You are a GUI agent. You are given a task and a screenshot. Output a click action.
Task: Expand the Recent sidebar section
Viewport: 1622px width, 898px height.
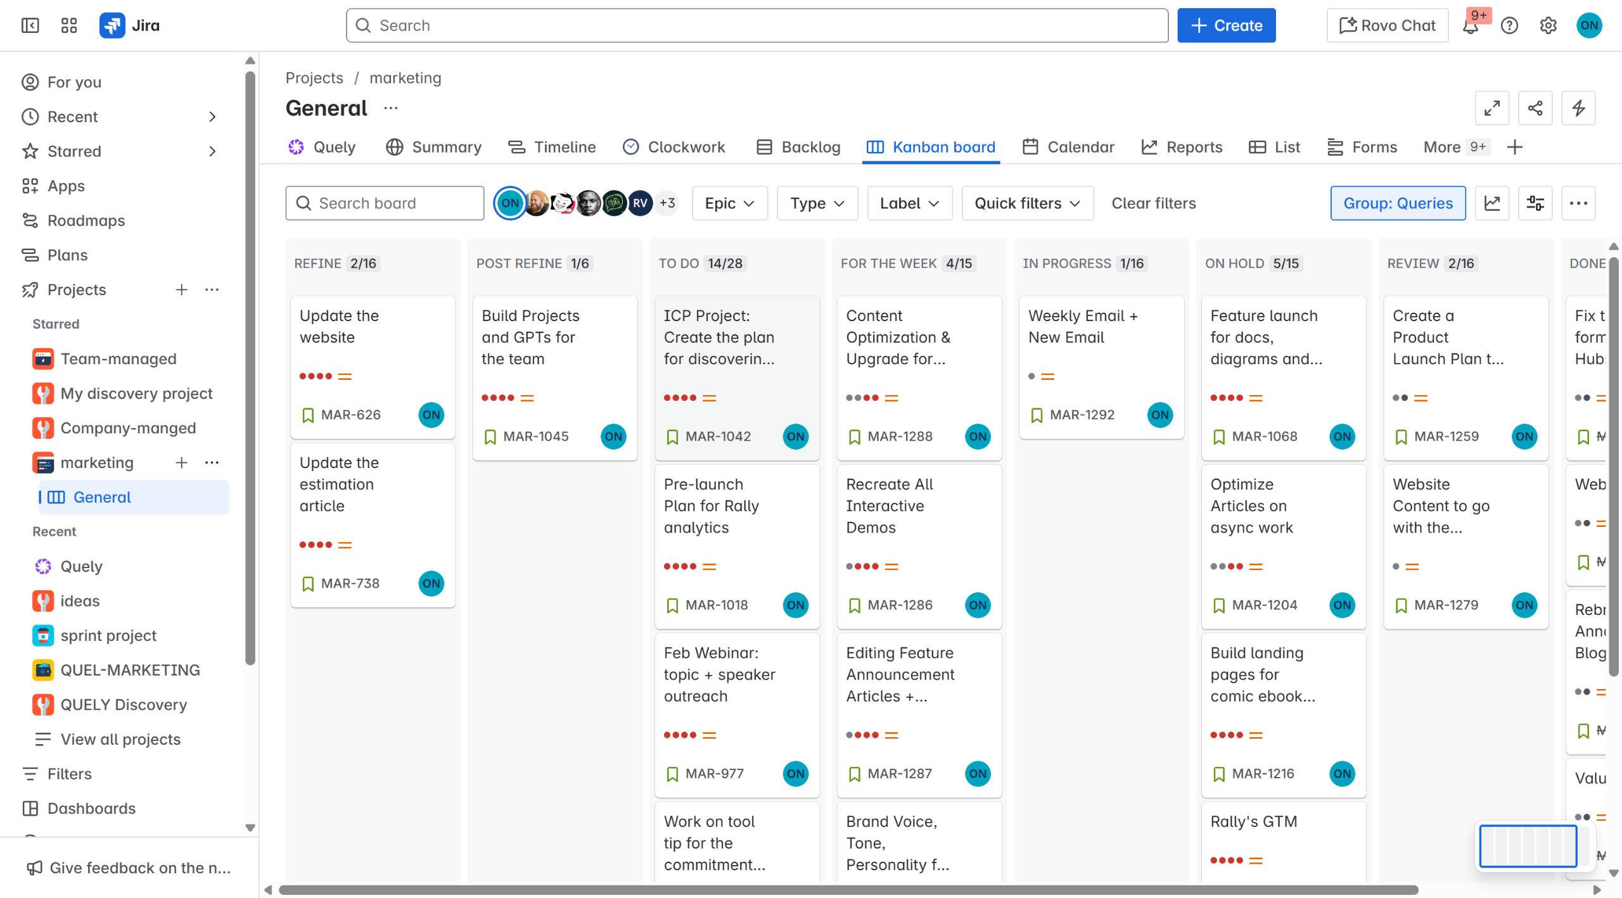(212, 117)
